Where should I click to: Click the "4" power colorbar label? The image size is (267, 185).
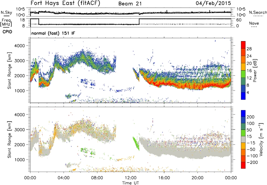click(248, 93)
